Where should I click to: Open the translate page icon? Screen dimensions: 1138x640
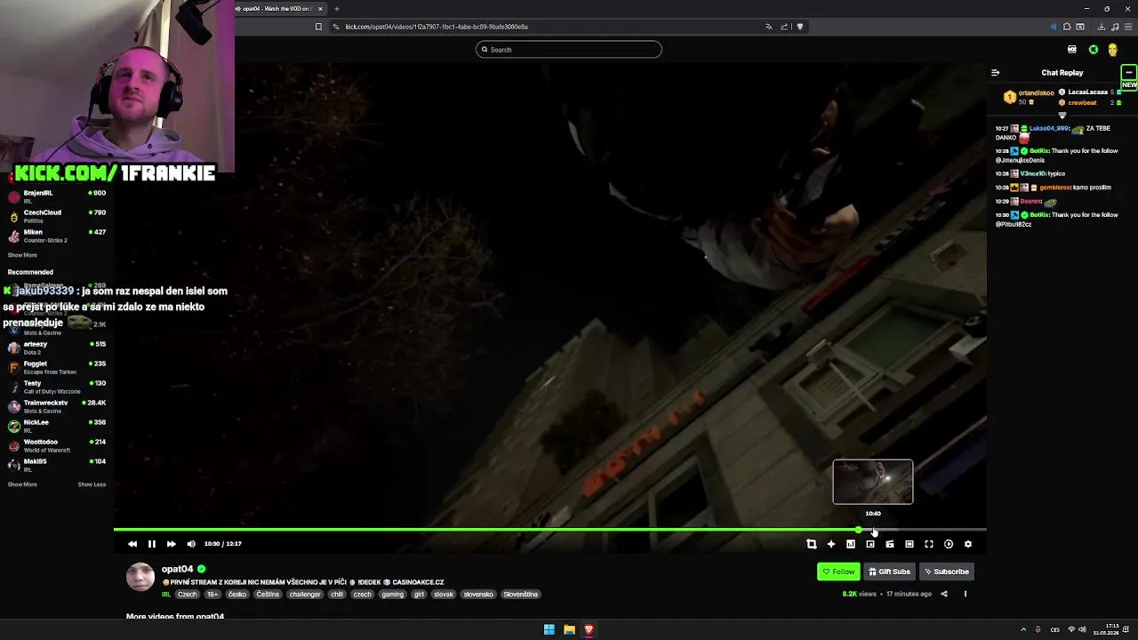(x=769, y=27)
